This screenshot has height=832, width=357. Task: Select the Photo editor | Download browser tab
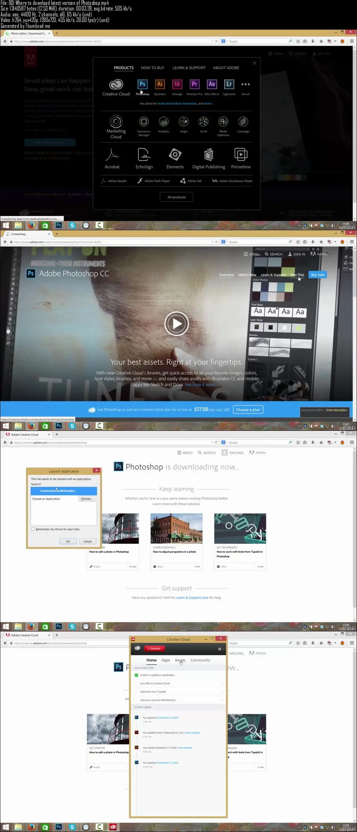(x=28, y=33)
